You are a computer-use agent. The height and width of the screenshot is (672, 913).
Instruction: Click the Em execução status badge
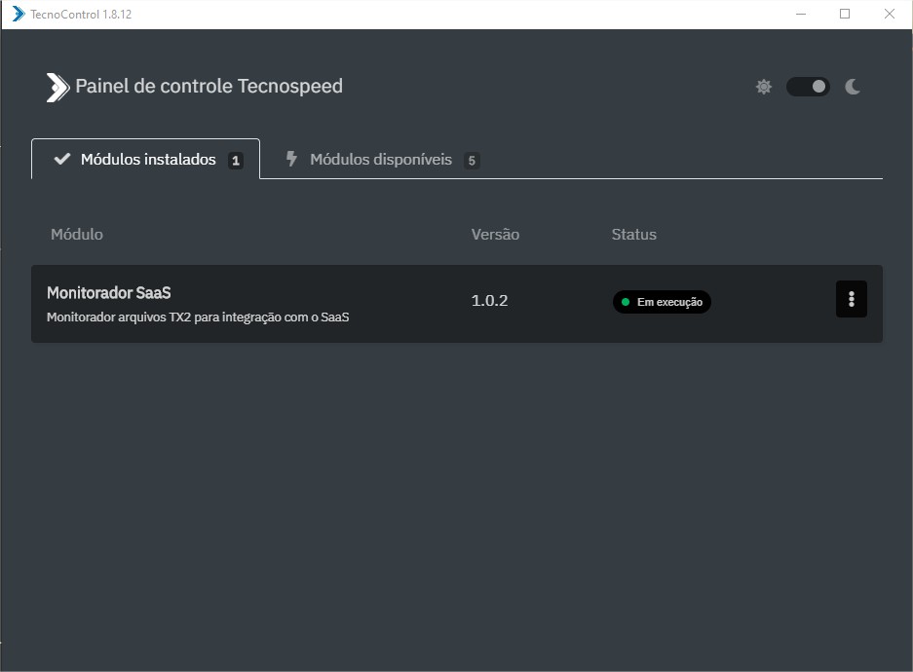click(x=662, y=302)
